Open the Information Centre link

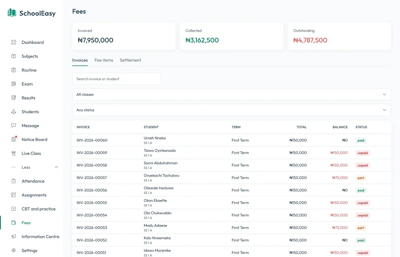point(40,236)
